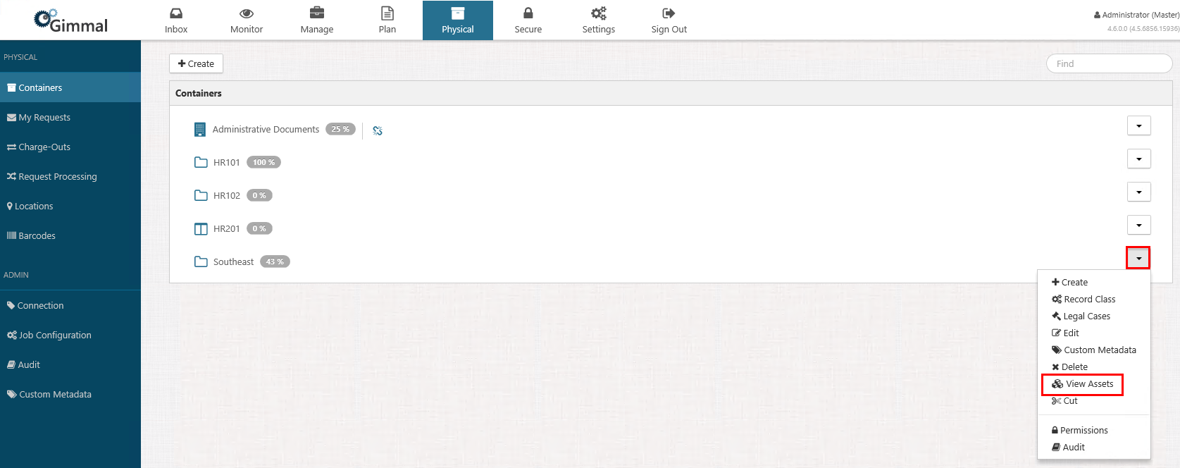
Task: Click into the Find search field
Action: tap(1109, 63)
